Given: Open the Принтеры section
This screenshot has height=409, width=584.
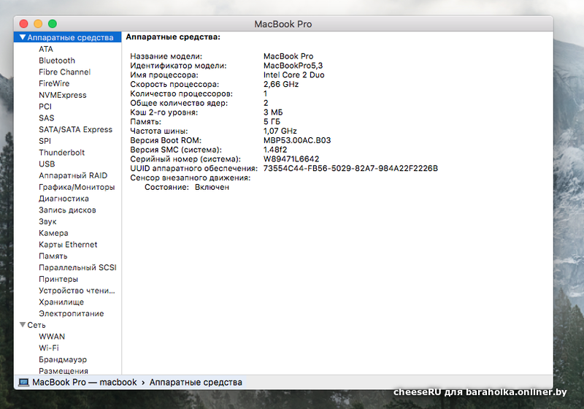Looking at the screenshot, I should tap(58, 279).
